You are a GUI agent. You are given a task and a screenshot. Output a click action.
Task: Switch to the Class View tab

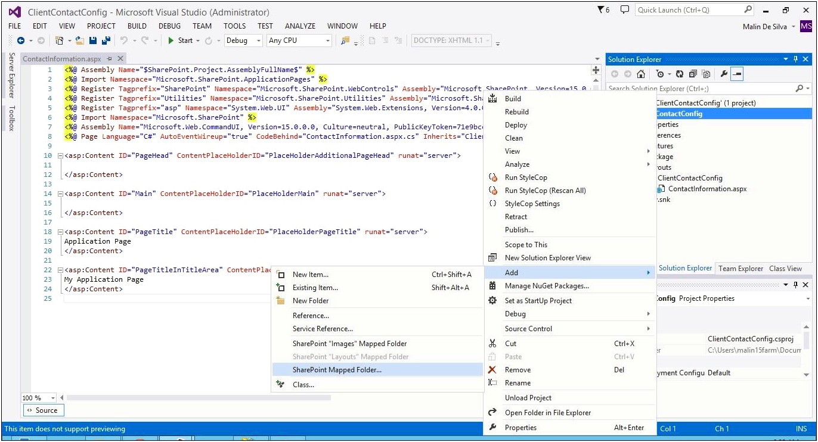785,269
